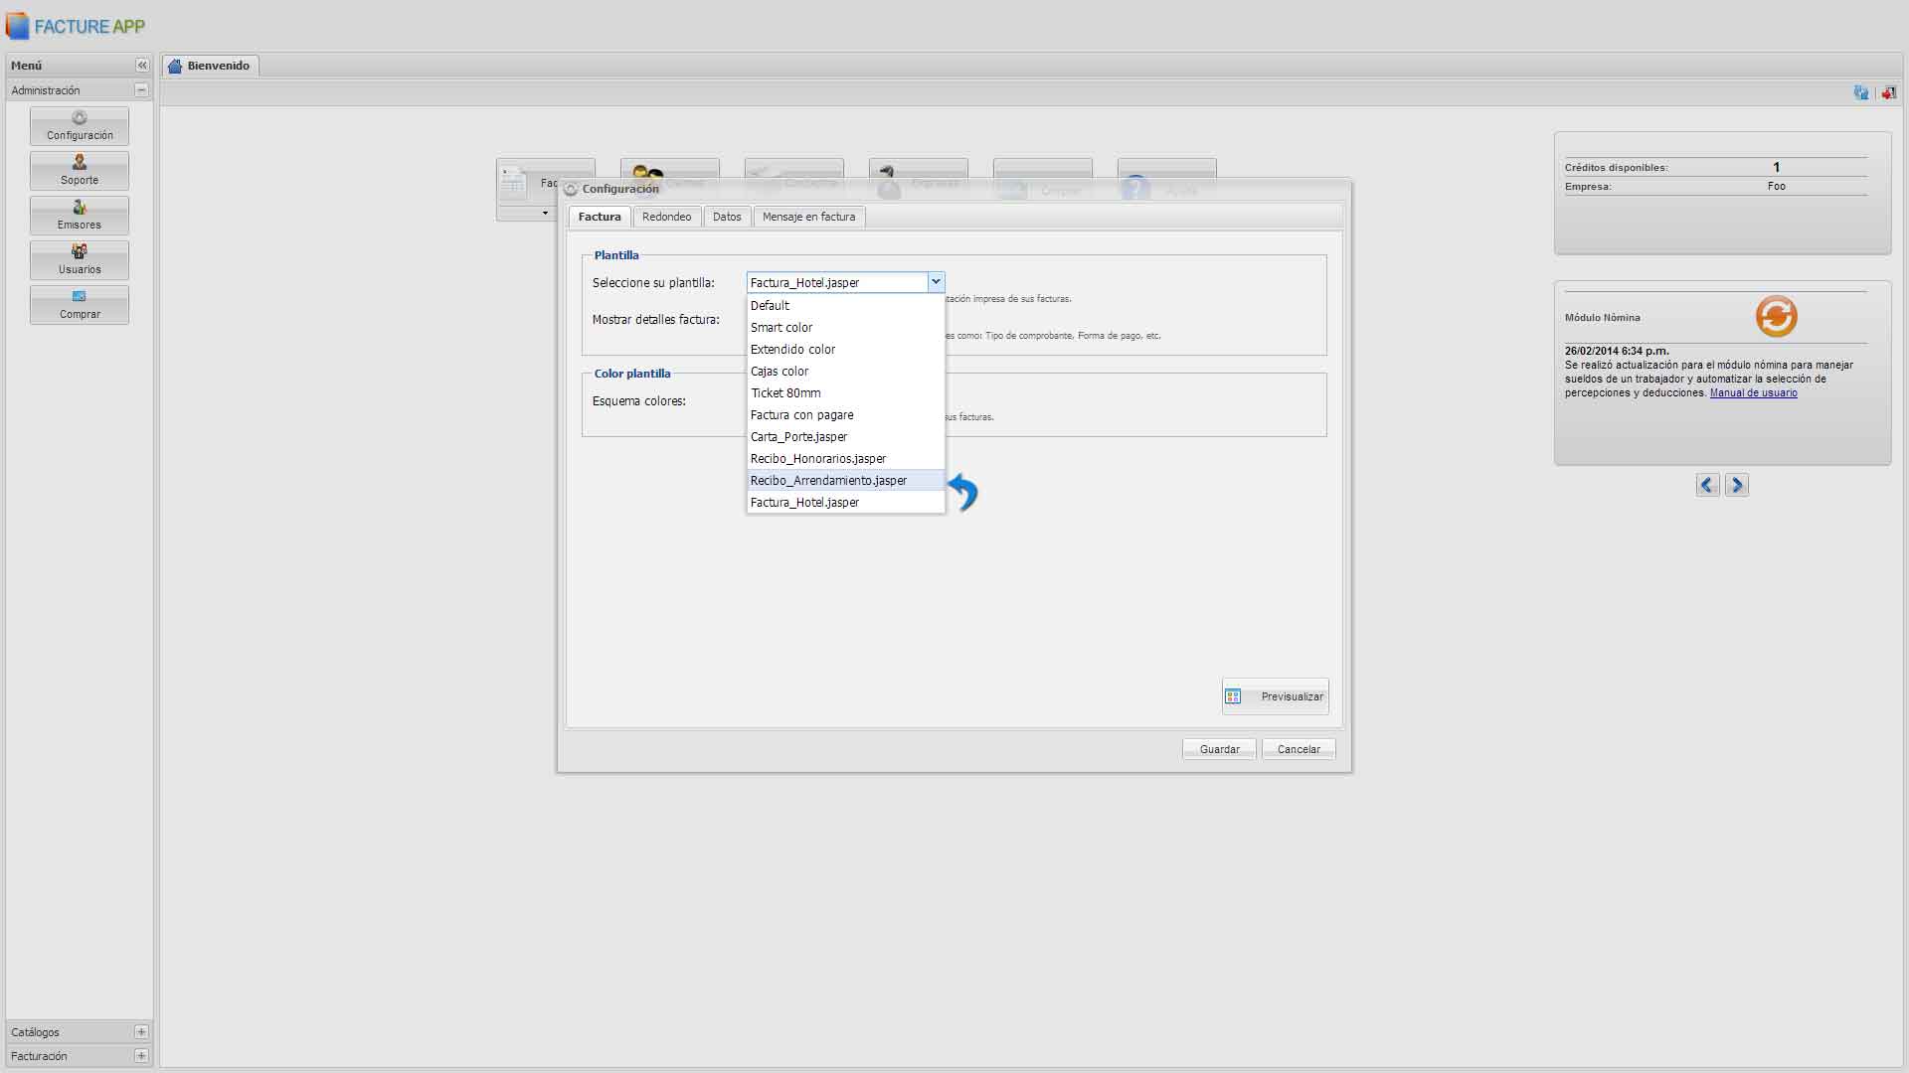Open the Mensaje en factura tab
This screenshot has height=1073, width=1909.
(x=808, y=217)
